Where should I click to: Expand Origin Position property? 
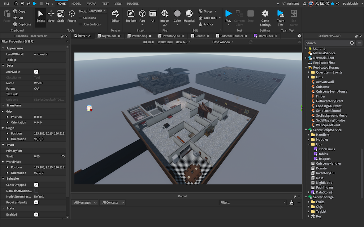tap(8, 133)
